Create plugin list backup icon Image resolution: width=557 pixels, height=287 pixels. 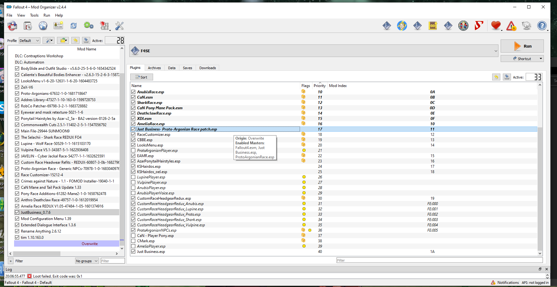507,77
